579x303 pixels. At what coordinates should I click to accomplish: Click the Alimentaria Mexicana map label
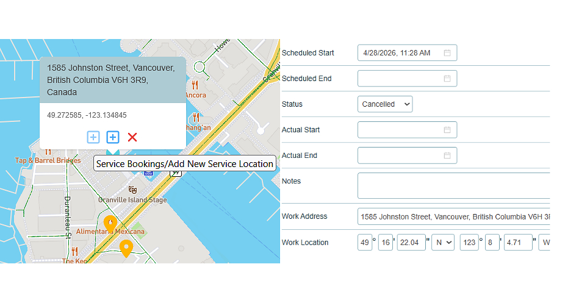click(110, 232)
